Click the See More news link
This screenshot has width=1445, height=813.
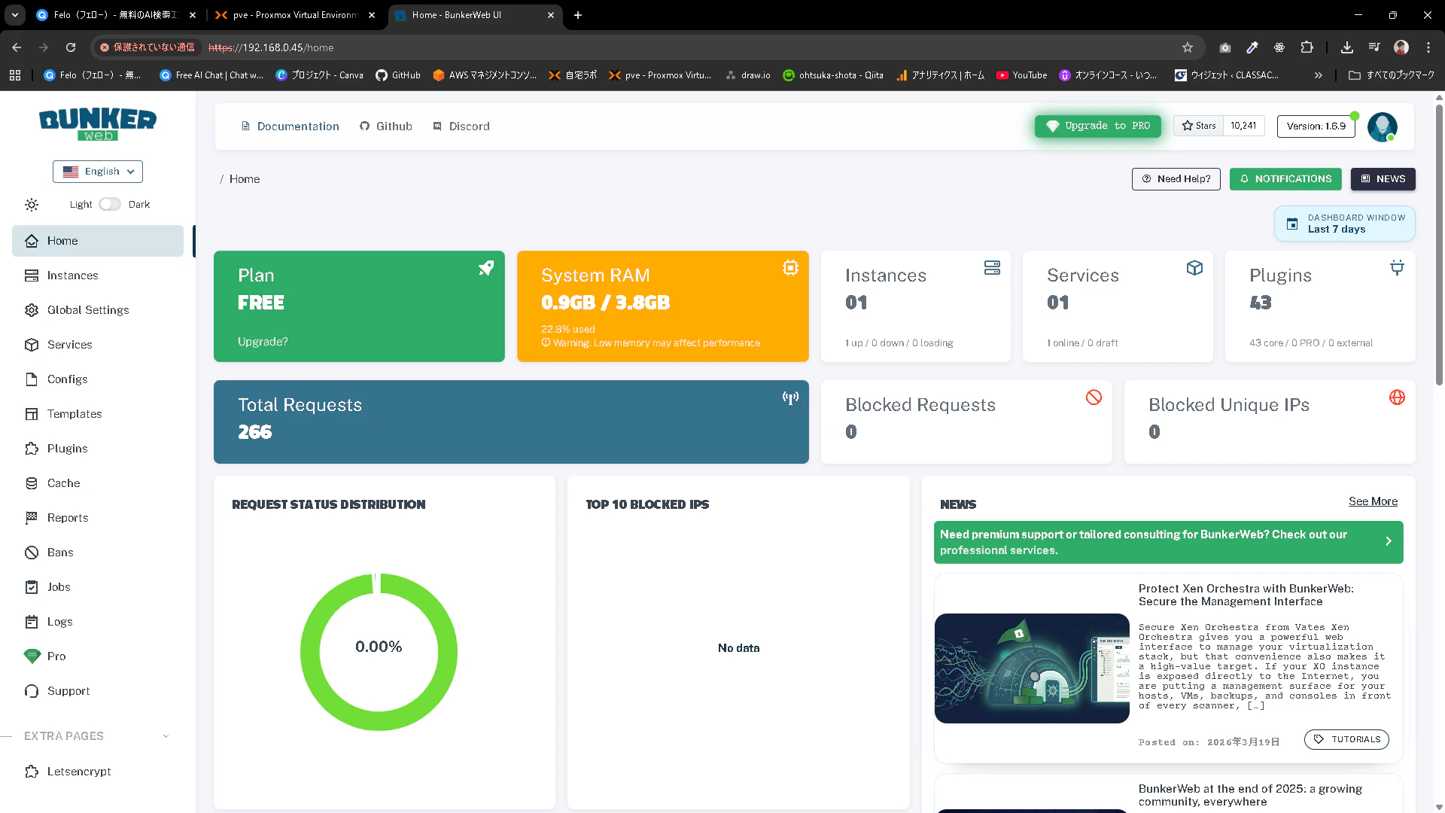[x=1373, y=501]
